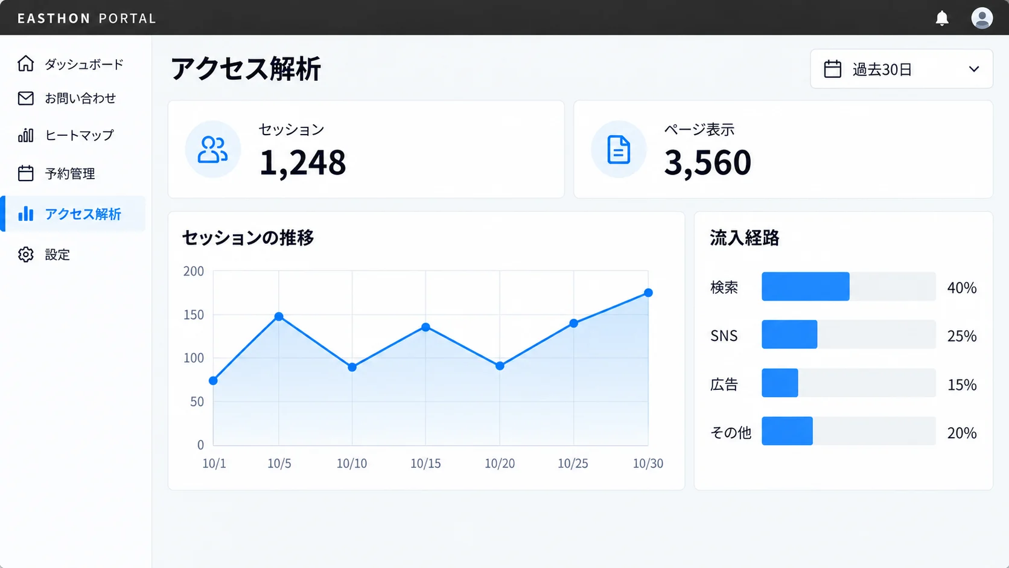This screenshot has height=568, width=1009.
Task: Click the session count 1,248
Action: point(303,162)
